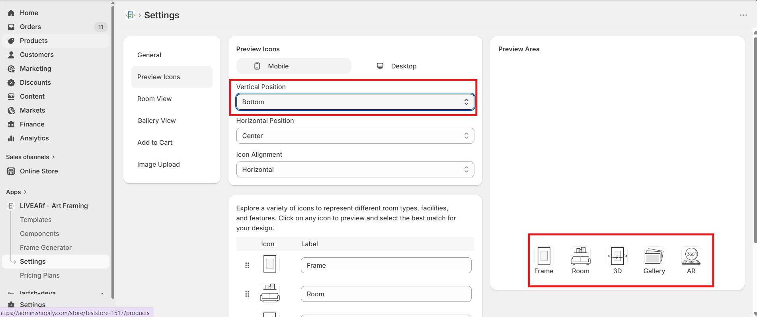Open the Icon Alignment dropdown
This screenshot has width=757, height=317.
coord(355,169)
